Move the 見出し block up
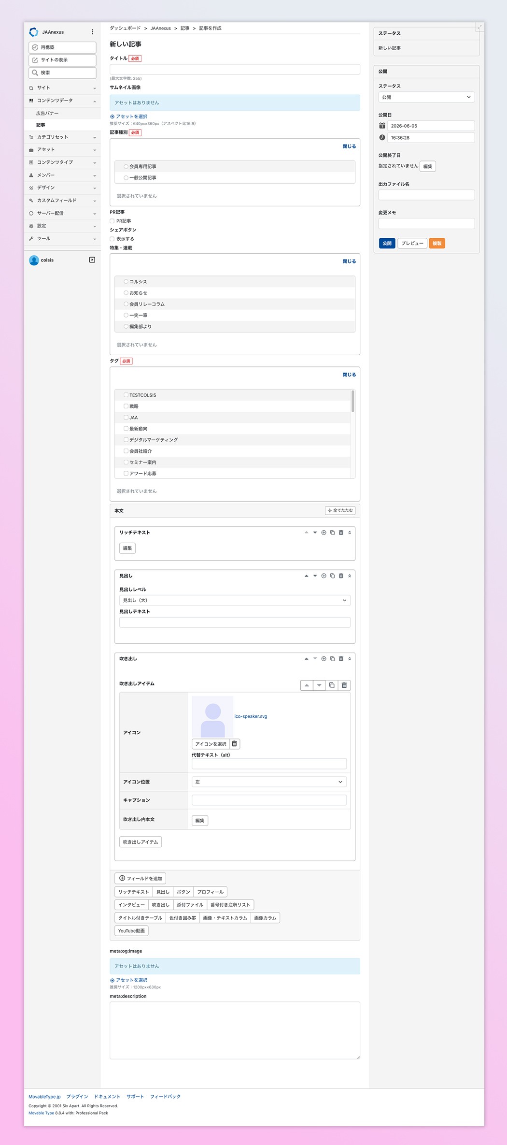The image size is (507, 1145). point(306,576)
